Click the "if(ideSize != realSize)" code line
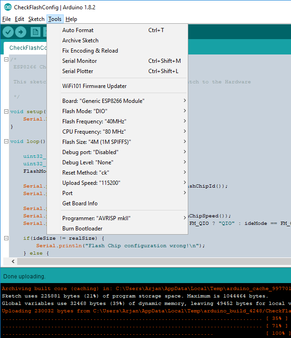Screen dimensions: 291x338 click(64, 238)
